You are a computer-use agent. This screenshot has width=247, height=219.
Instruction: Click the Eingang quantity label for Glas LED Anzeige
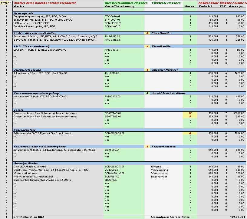[x=156, y=167]
